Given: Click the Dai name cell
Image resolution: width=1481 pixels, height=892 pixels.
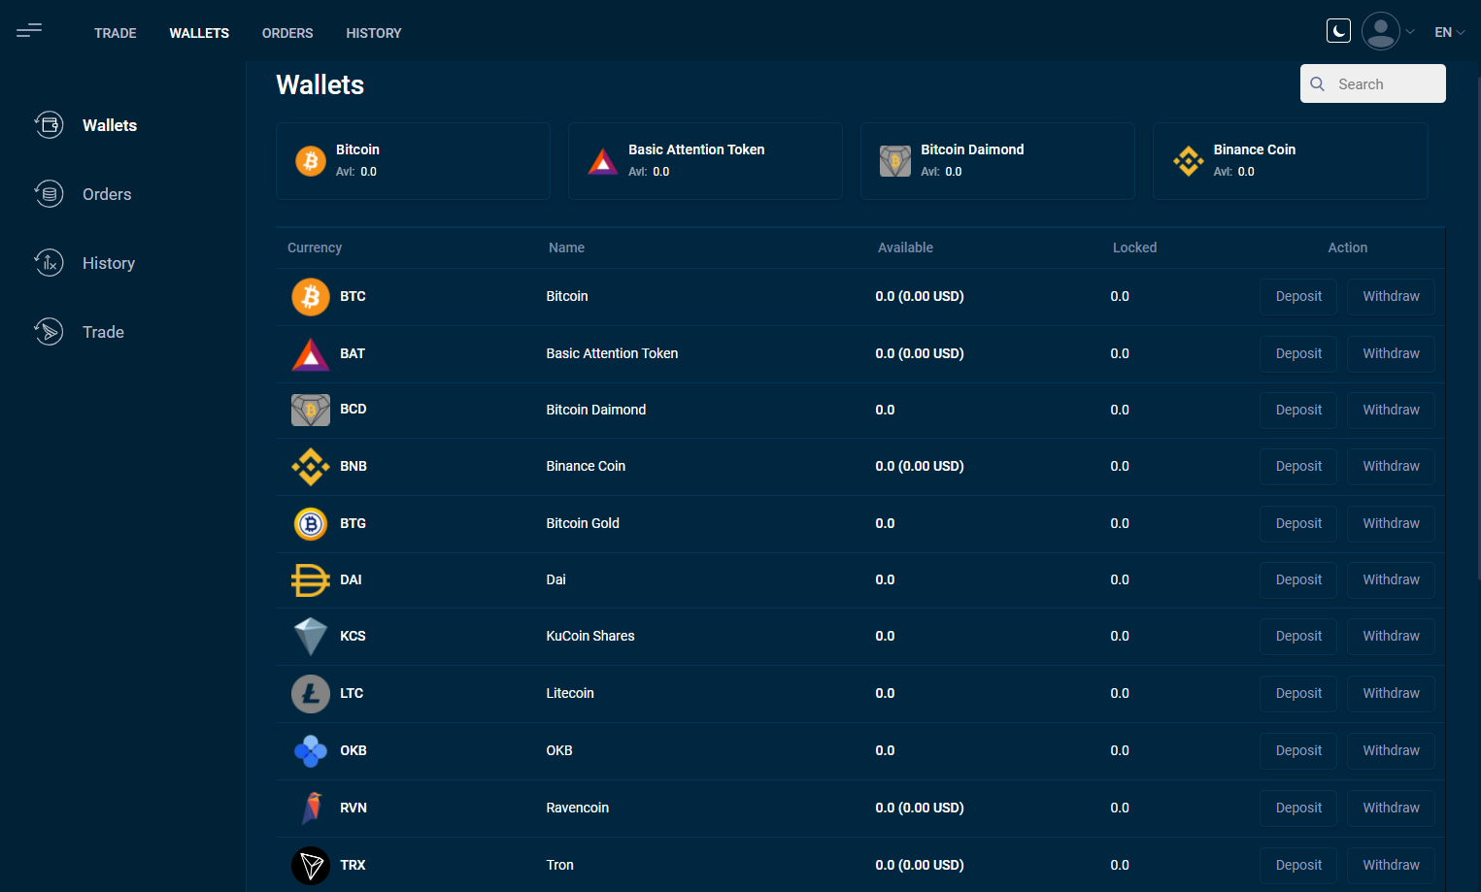Looking at the screenshot, I should point(555,579).
